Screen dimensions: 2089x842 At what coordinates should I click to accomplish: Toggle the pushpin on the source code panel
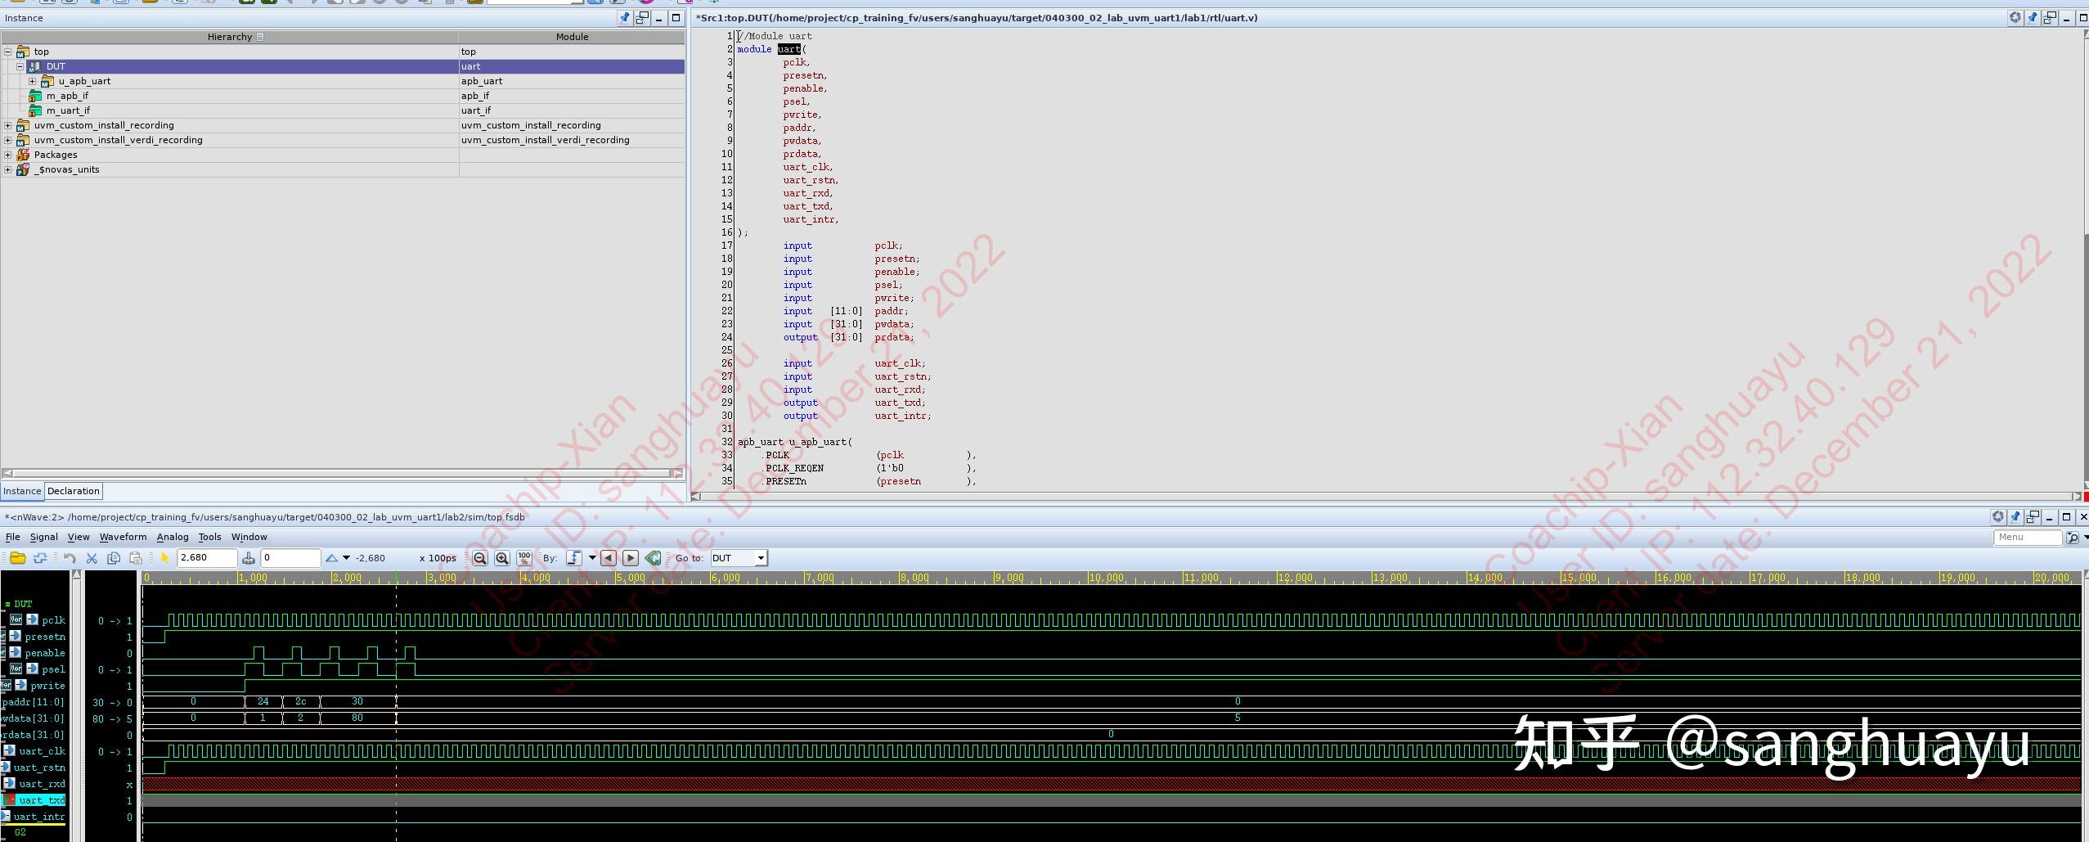[x=2033, y=18]
